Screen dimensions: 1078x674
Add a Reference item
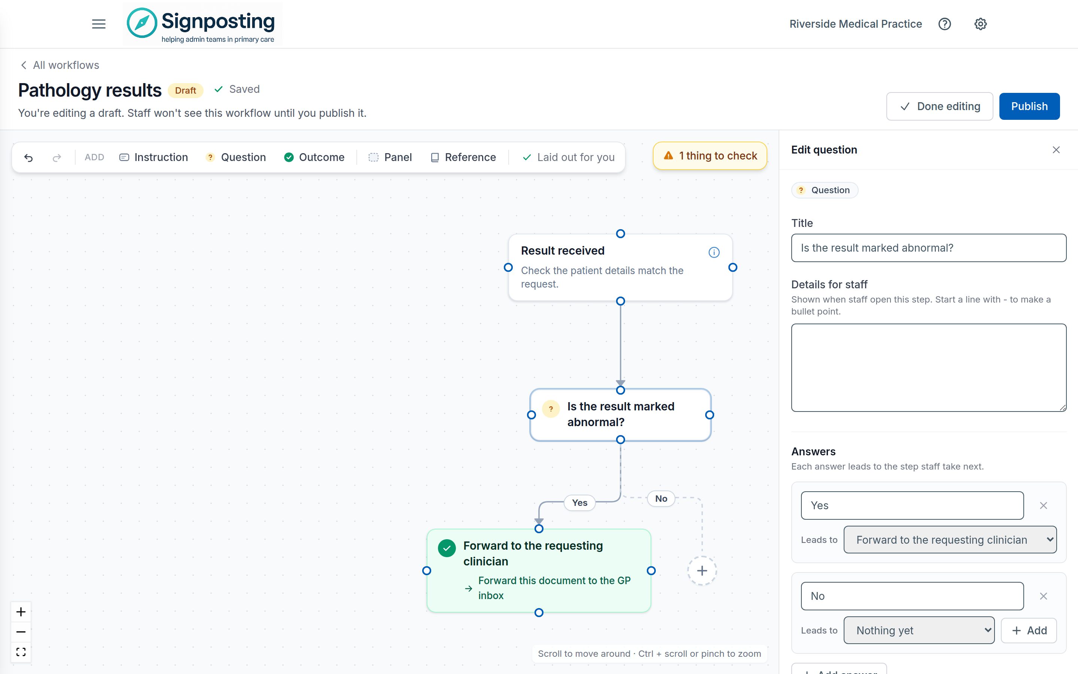click(x=463, y=157)
